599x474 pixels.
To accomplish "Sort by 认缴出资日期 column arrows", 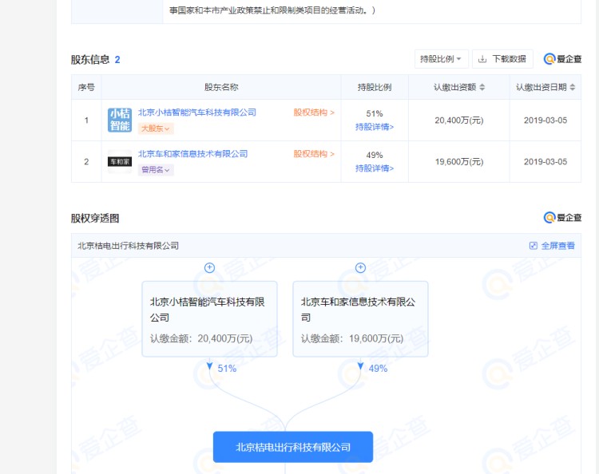I will 573,87.
